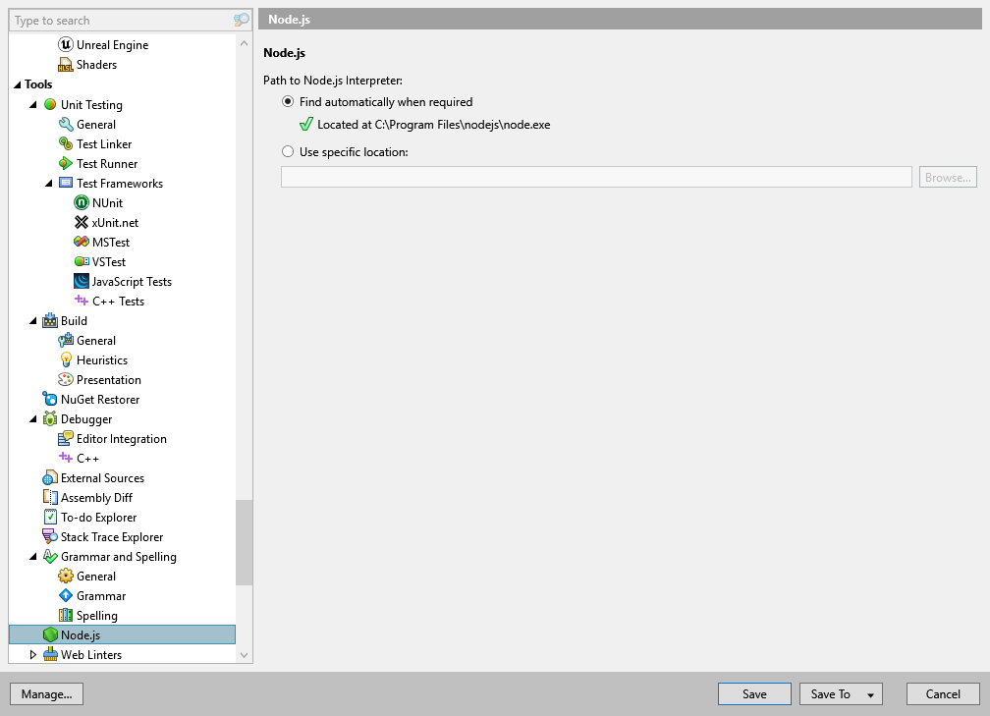Choose Use specific location option
The width and height of the screenshot is (990, 716).
coord(288,151)
